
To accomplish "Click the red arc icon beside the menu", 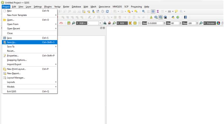I will pyautogui.click(x=61, y=23).
